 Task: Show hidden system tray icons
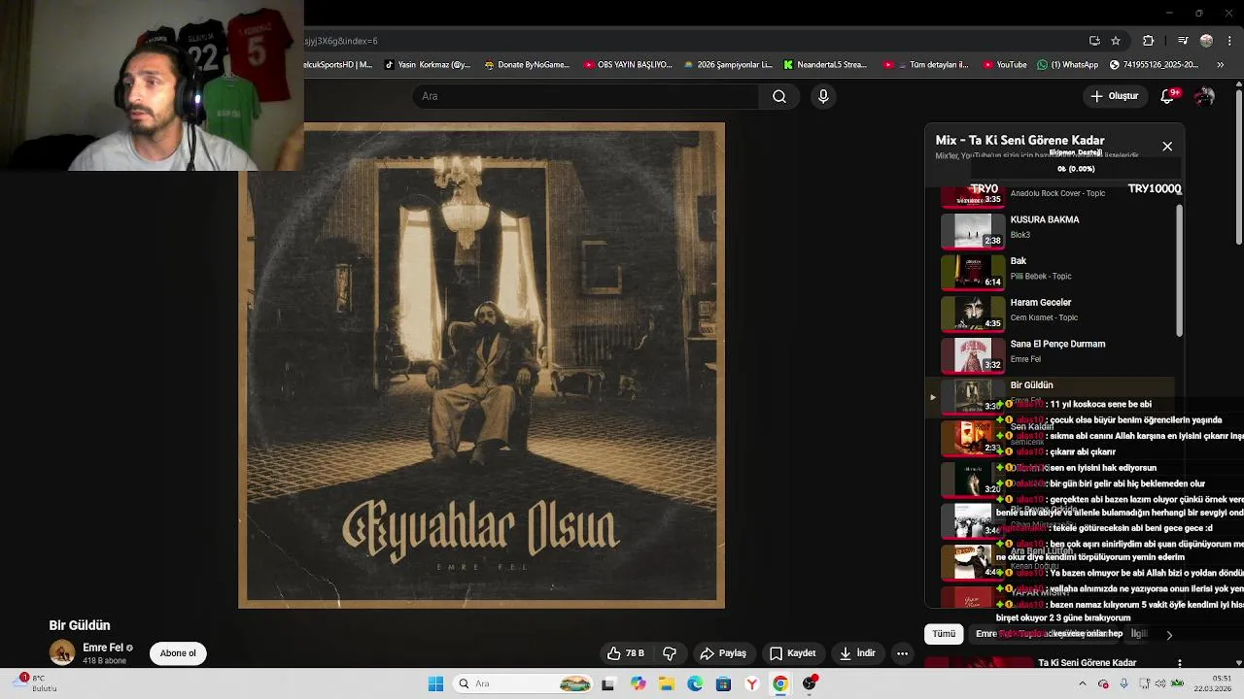coord(1083,683)
